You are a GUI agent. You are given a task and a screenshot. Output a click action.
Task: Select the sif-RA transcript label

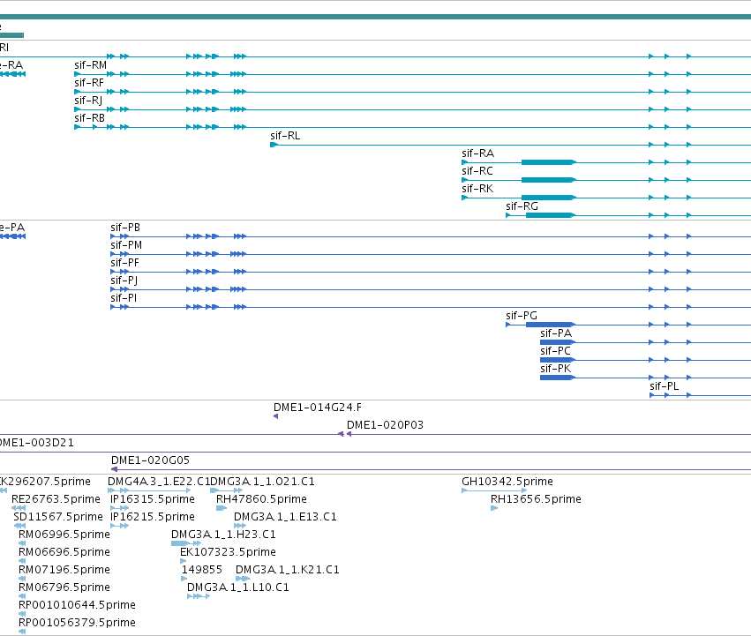tap(478, 153)
